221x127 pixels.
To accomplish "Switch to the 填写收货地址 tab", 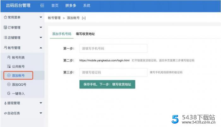I will (85, 34).
